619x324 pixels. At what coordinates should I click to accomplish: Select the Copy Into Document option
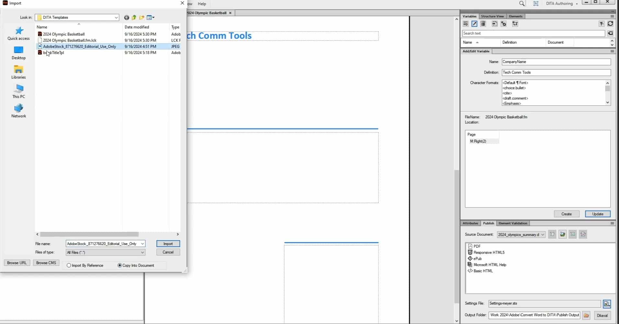(x=120, y=265)
